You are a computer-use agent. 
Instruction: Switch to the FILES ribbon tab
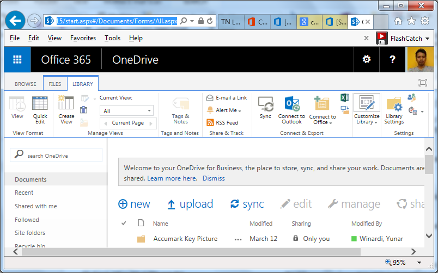pyautogui.click(x=54, y=84)
